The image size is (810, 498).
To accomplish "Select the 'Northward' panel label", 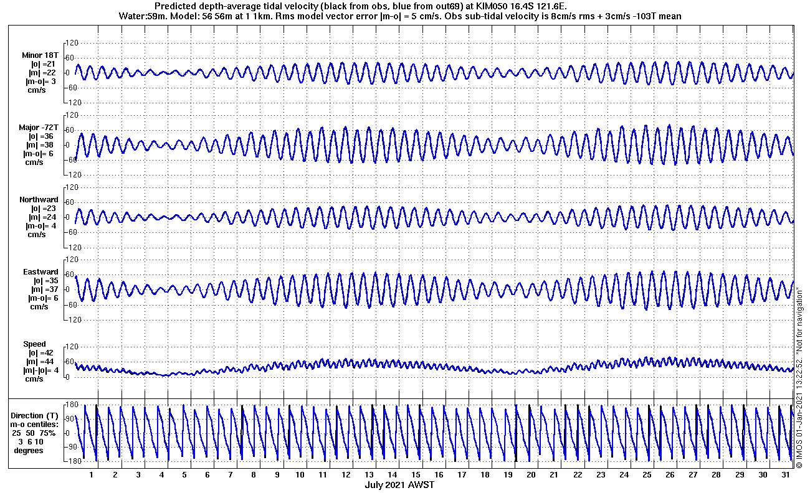I will pyautogui.click(x=39, y=199).
